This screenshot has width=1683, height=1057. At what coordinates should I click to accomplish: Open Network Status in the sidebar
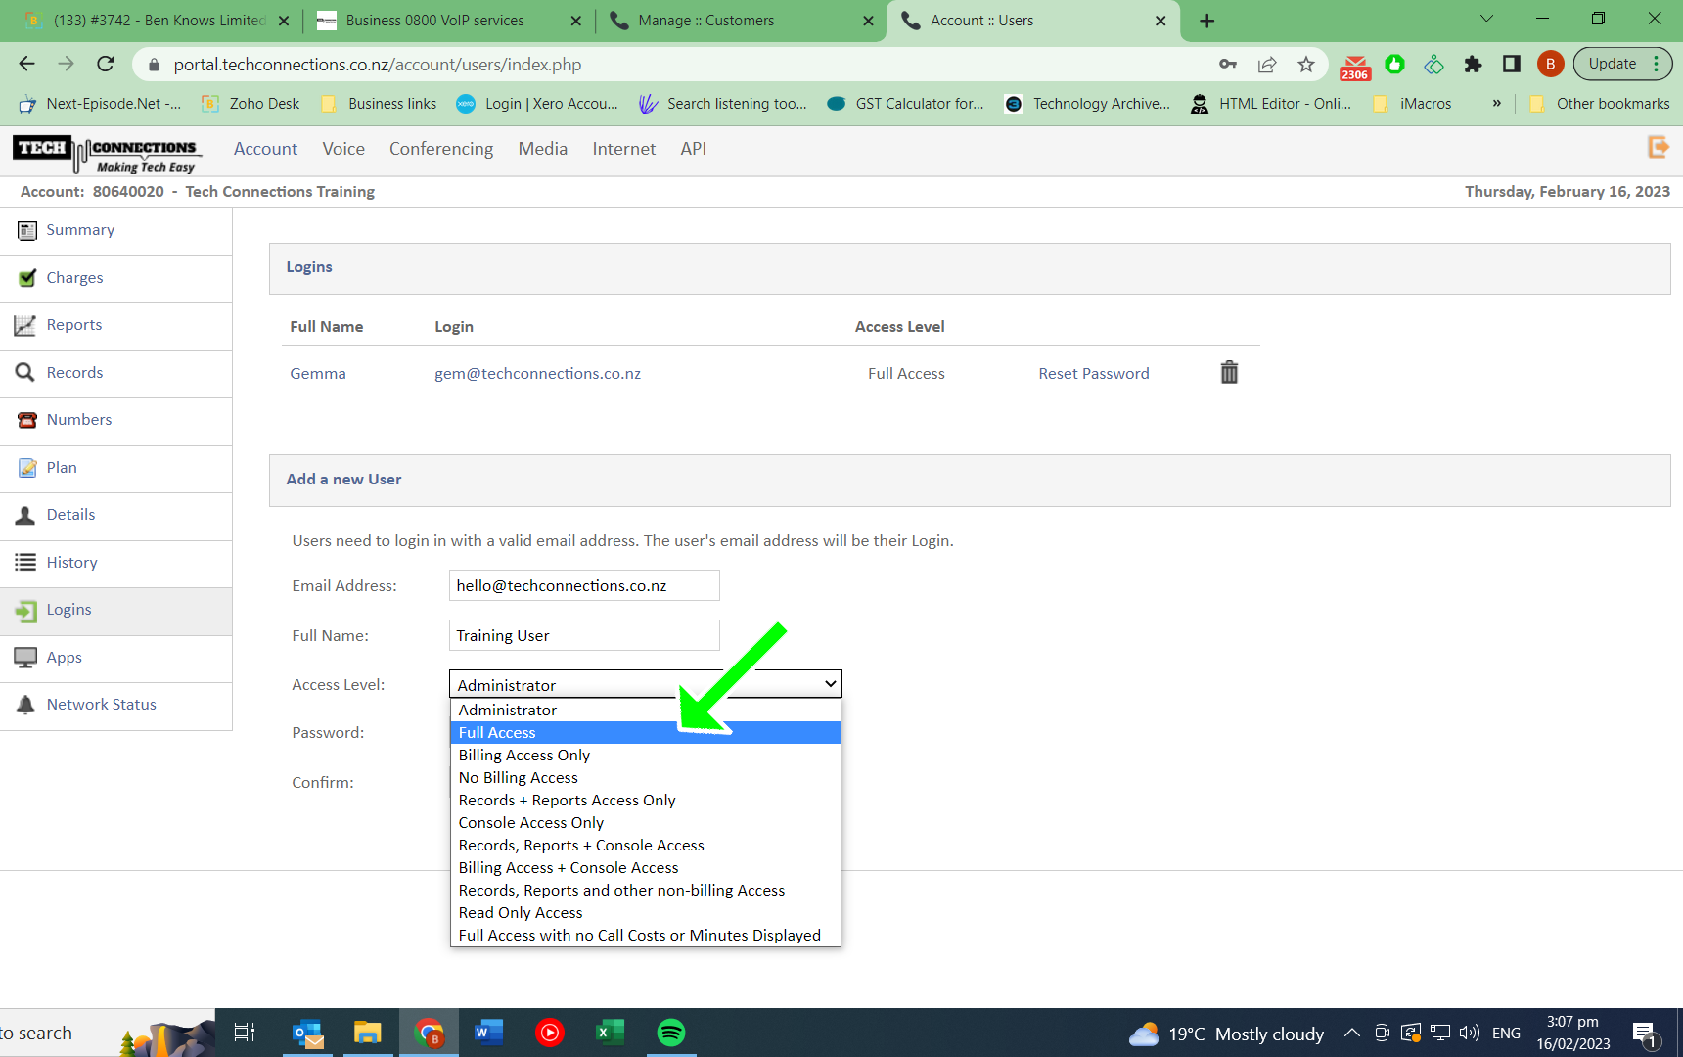point(115,705)
